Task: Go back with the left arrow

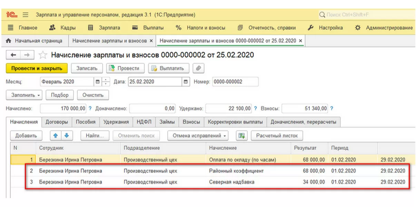Action: coord(13,55)
